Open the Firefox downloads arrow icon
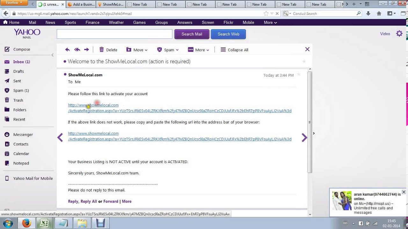Viewport: 408px width, 229px height. tap(368, 14)
